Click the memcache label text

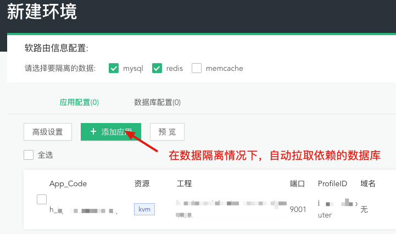[225, 68]
